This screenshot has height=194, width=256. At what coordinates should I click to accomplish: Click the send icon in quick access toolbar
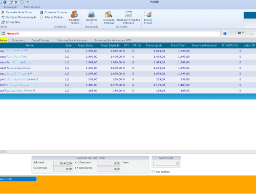click(x=11, y=2)
